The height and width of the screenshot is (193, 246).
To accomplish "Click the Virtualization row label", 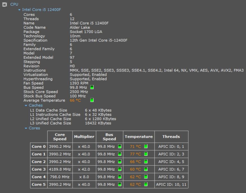I will coord(36,75).
